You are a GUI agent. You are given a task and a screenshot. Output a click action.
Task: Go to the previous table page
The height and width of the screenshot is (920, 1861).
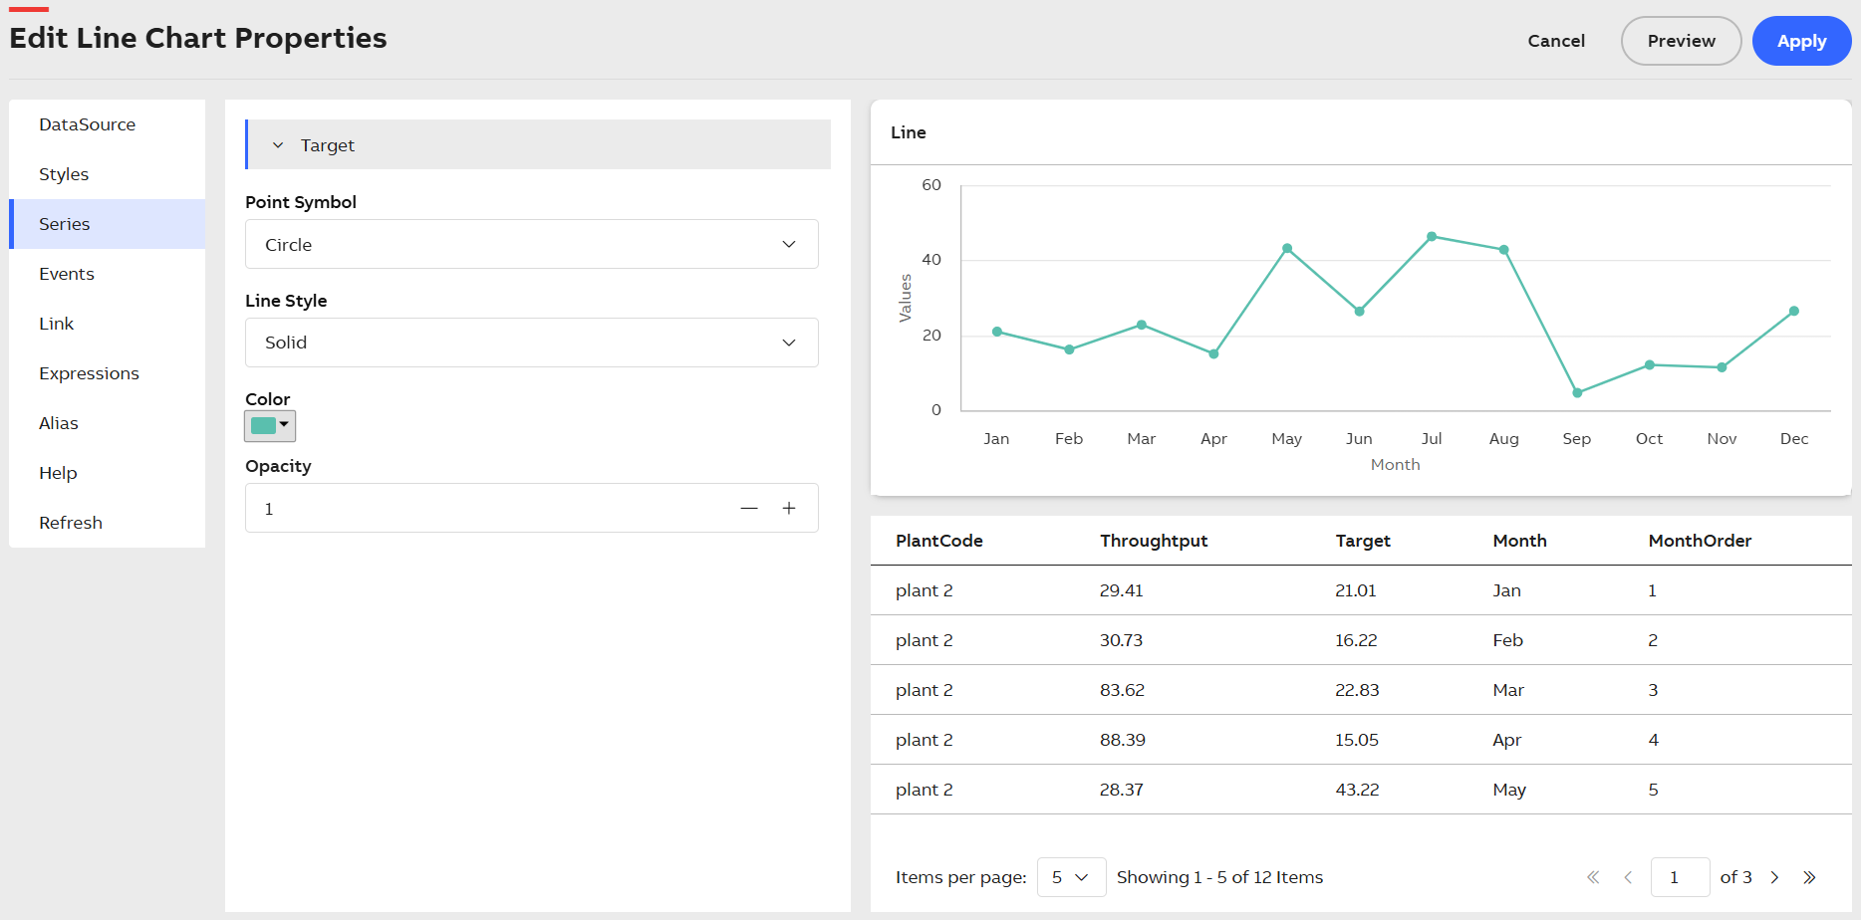click(1628, 877)
